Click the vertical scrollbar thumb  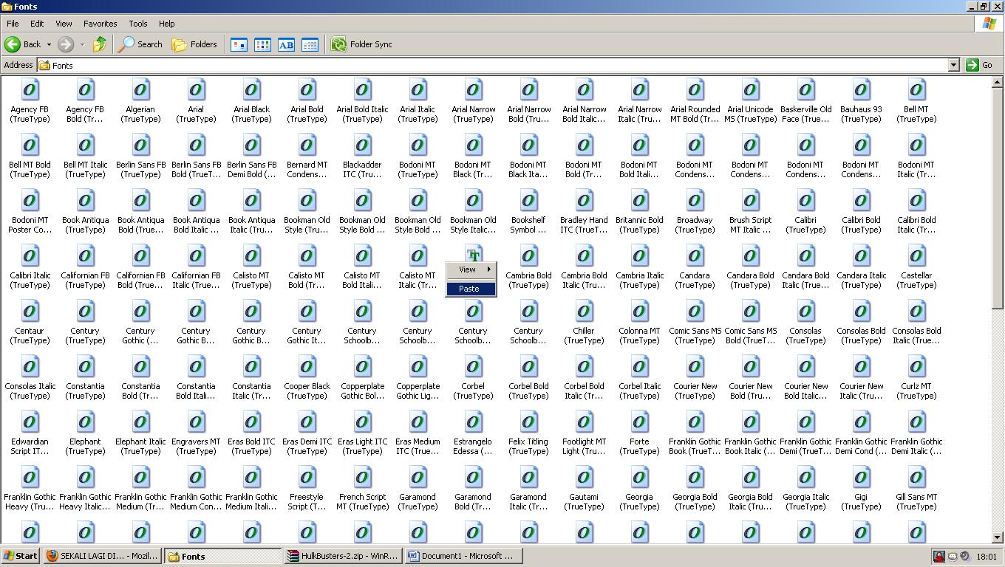coord(998,199)
